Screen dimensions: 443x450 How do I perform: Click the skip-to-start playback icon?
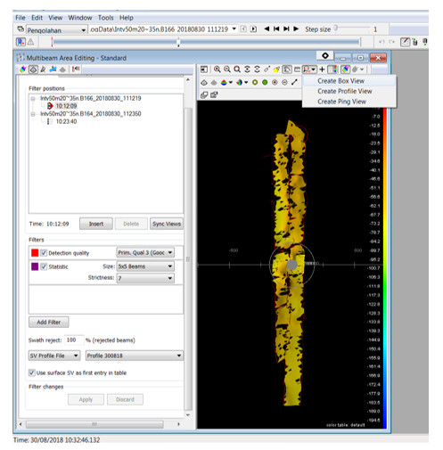(276, 29)
